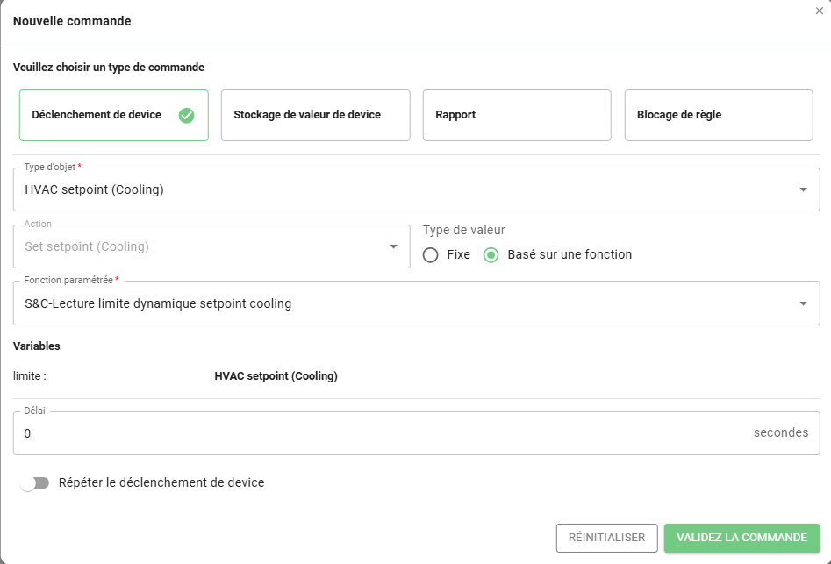Image resolution: width=831 pixels, height=564 pixels.
Task: Click the Fonction paramétrée dropdown arrow
Action: (x=803, y=303)
